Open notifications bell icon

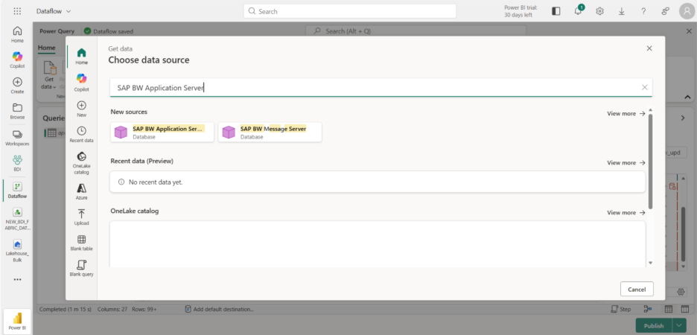(578, 11)
